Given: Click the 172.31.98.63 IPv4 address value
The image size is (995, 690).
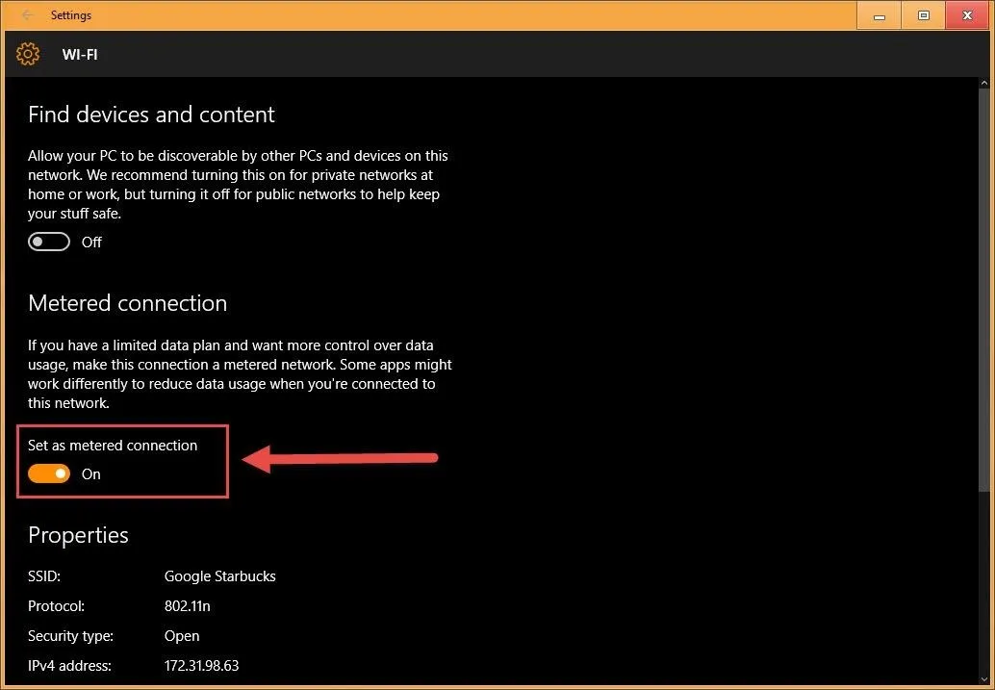Looking at the screenshot, I should (202, 666).
